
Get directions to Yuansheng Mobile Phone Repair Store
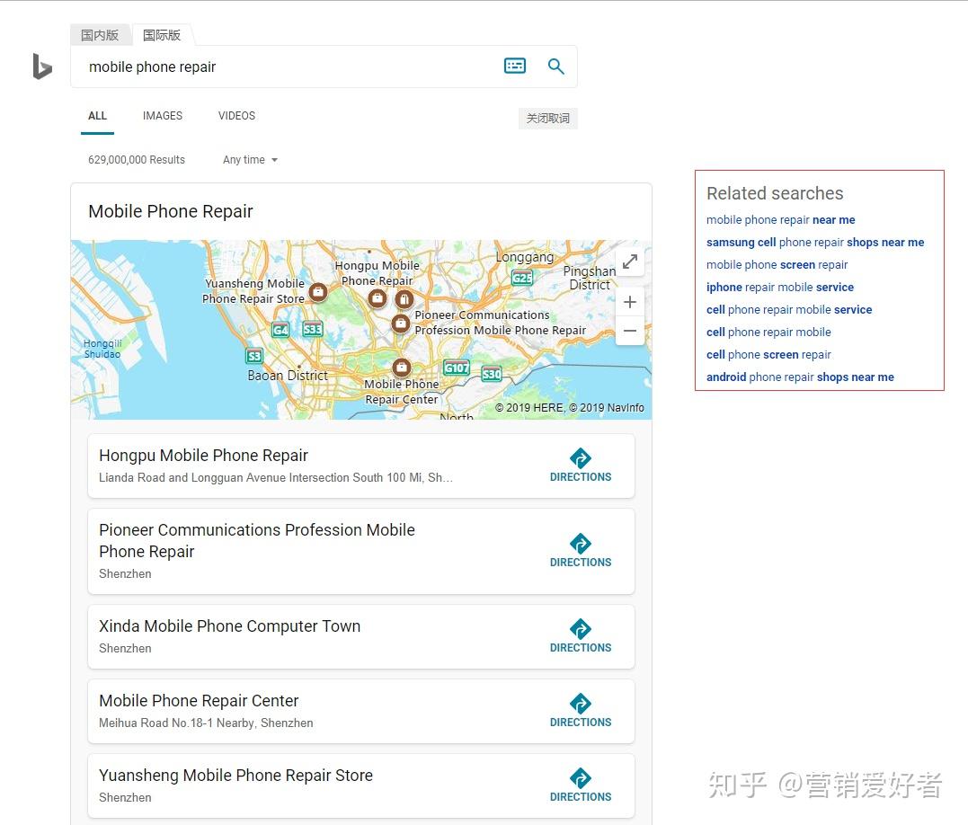[581, 785]
